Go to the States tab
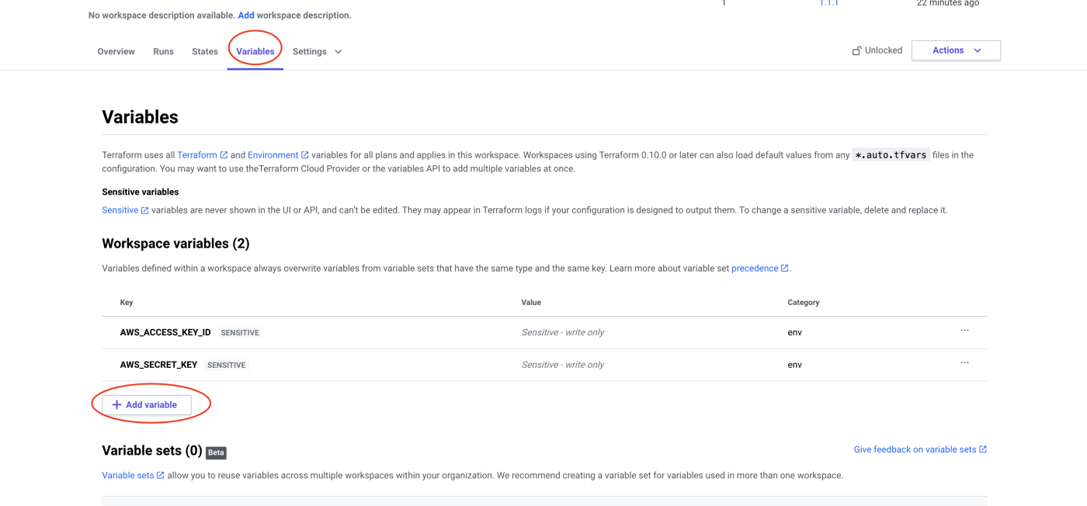This screenshot has height=506, width=1087. point(205,52)
